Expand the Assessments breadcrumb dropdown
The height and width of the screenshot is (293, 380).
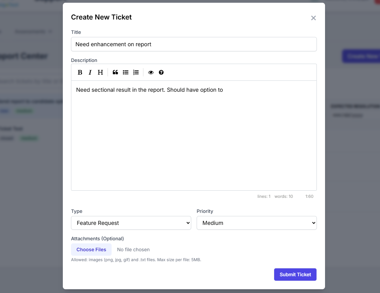pos(51,31)
